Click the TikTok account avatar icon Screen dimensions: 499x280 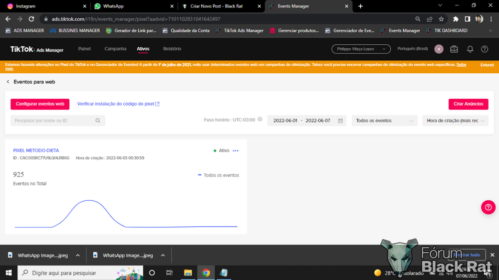click(x=439, y=49)
